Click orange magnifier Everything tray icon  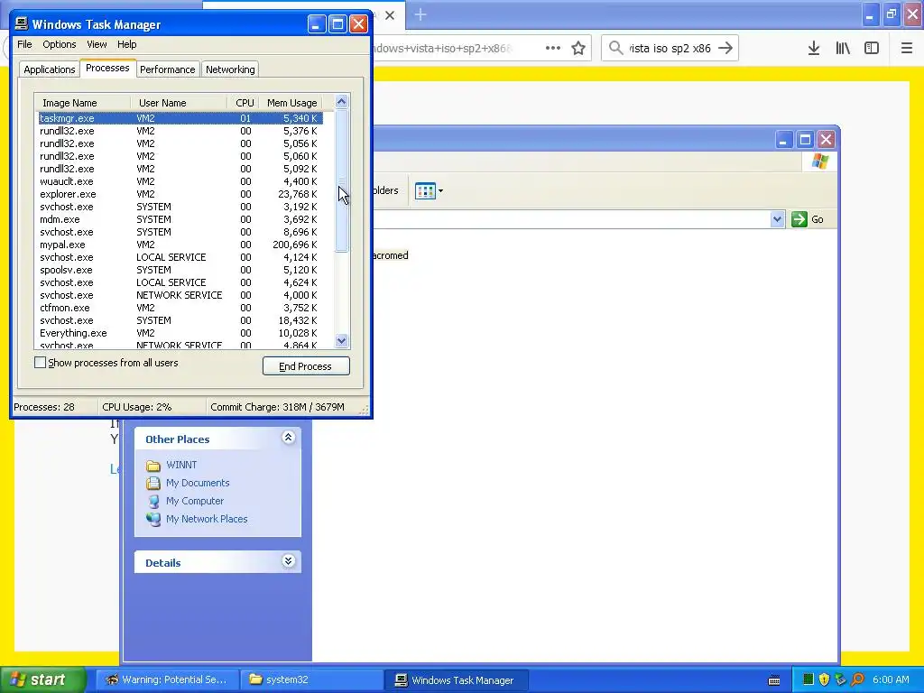[857, 680]
